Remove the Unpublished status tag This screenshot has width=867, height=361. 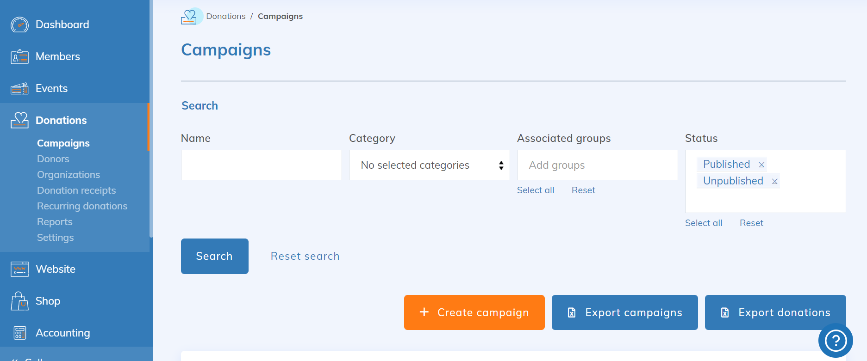774,181
